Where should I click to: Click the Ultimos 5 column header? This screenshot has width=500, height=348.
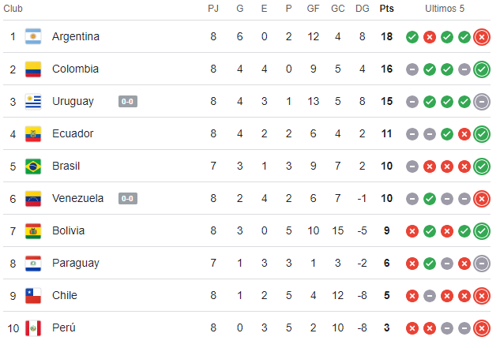447,8
